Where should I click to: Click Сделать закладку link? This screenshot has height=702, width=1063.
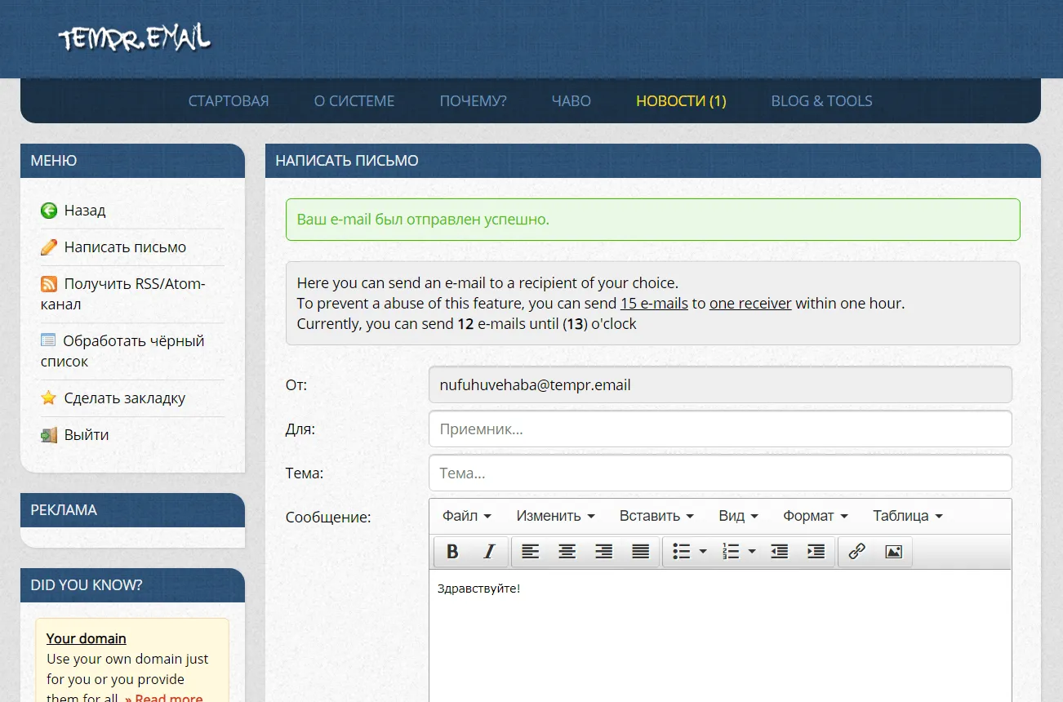tap(125, 398)
